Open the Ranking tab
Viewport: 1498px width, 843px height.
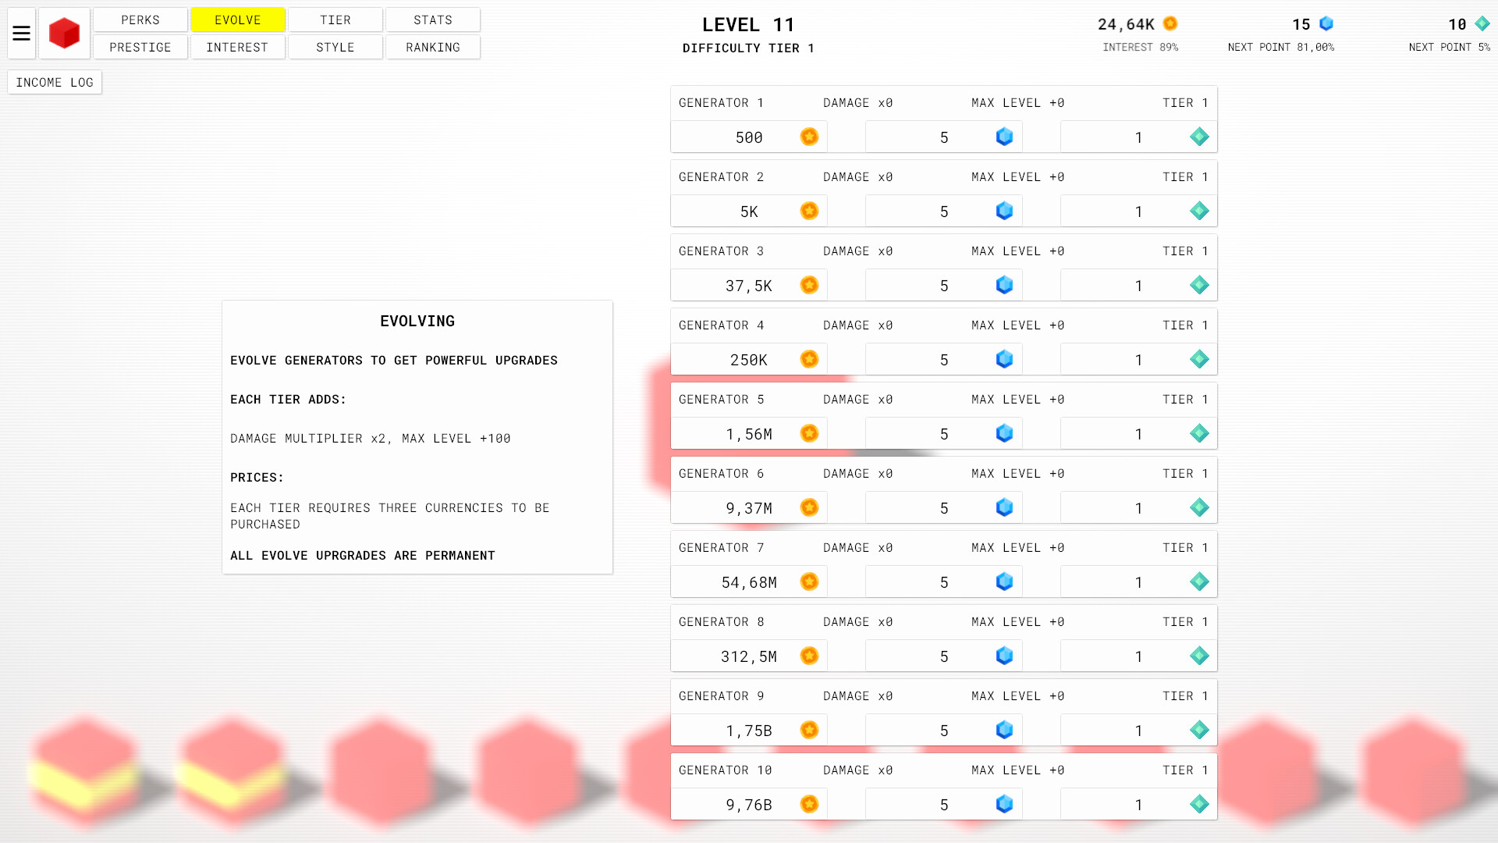[433, 47]
